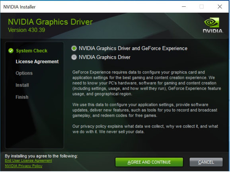Click the Version 430.39 label
The height and width of the screenshot is (172, 230).
pos(26,30)
